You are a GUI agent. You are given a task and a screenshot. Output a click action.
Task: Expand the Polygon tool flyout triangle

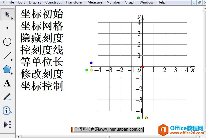click(x=12, y=74)
